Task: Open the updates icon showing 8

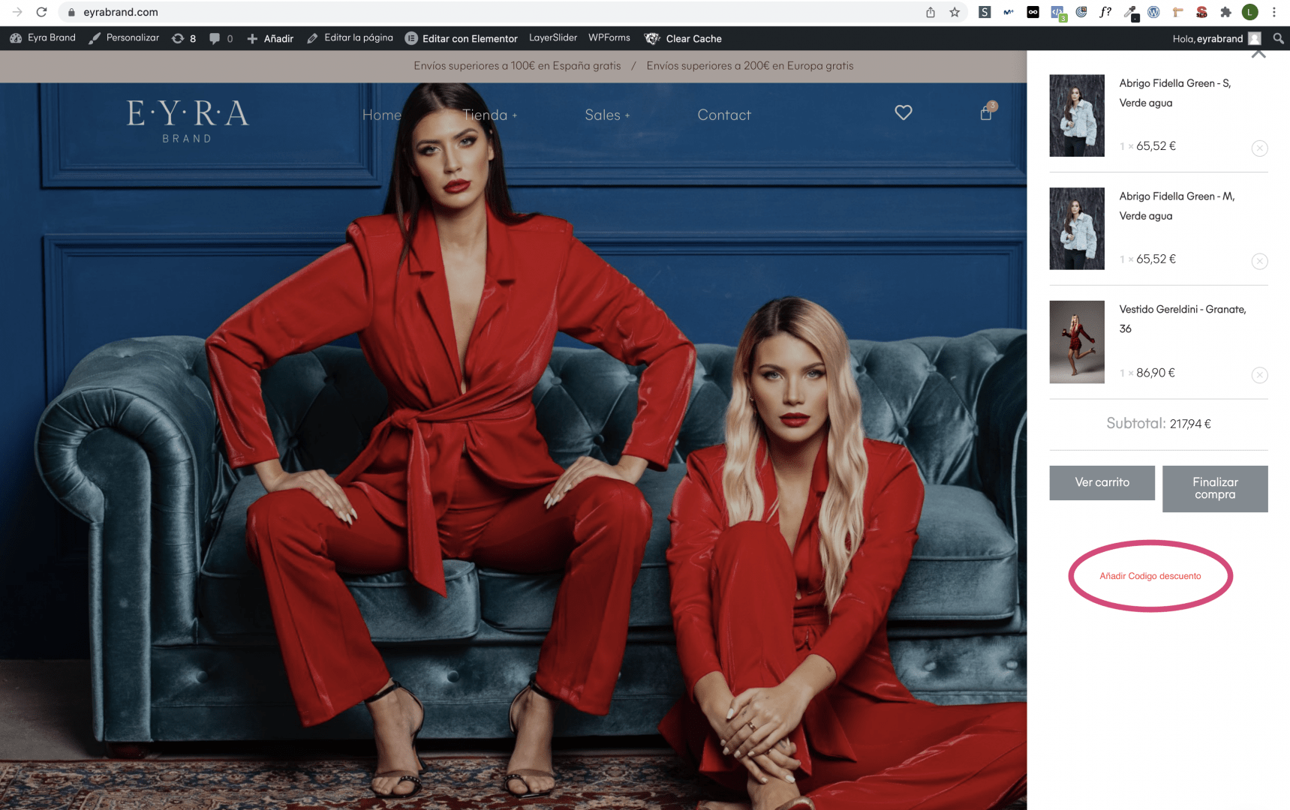Action: click(184, 38)
